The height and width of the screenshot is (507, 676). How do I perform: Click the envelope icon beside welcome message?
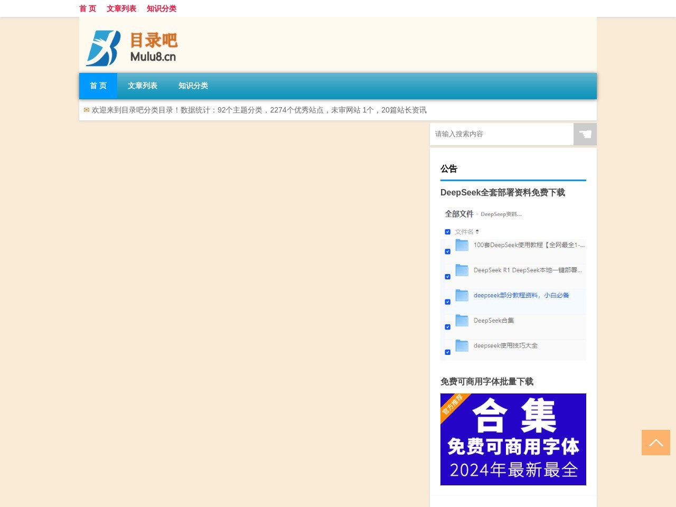click(x=87, y=110)
